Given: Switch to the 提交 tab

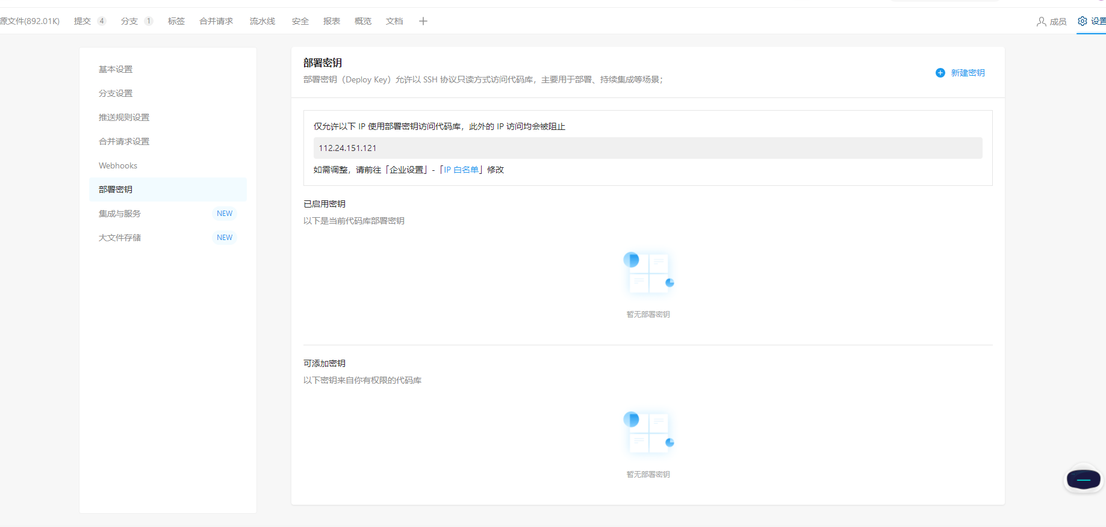Looking at the screenshot, I should pos(82,21).
